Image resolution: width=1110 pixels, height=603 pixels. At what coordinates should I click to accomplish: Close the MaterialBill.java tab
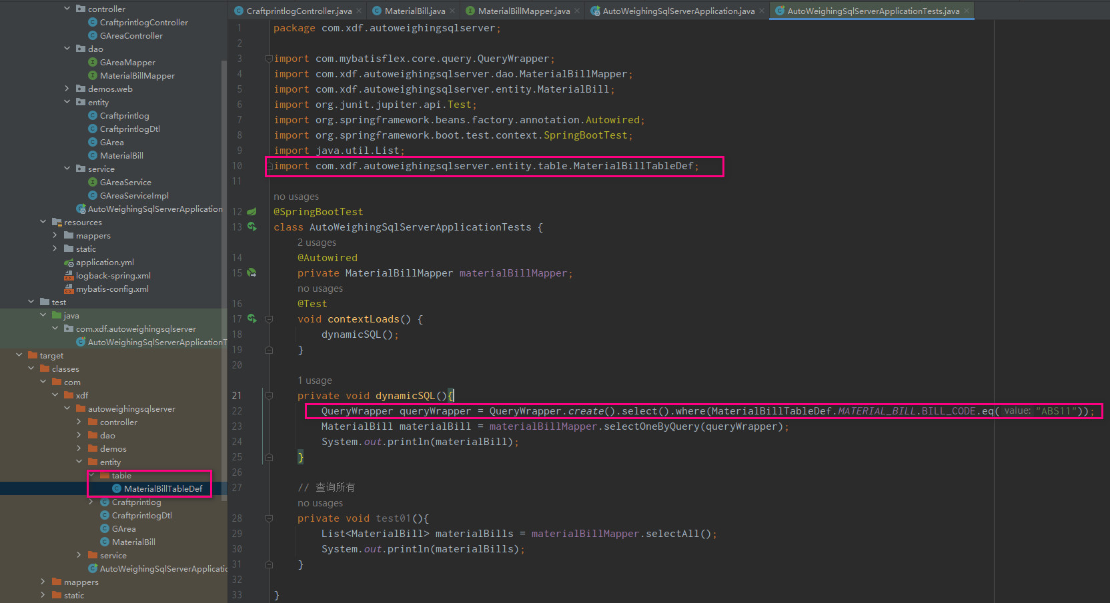(452, 11)
